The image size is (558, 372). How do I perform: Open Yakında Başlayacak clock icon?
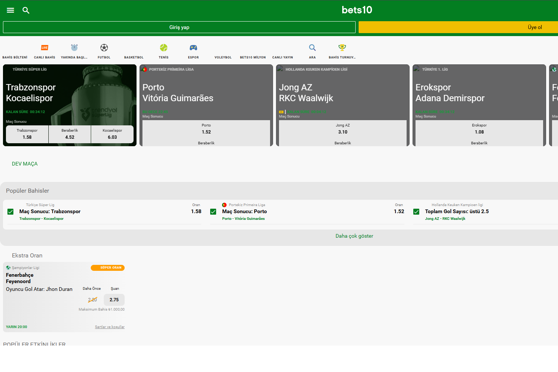click(74, 48)
